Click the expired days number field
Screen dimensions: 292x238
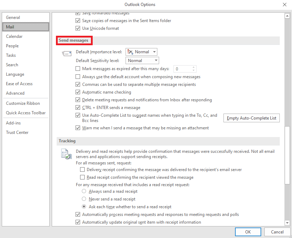tap(183, 69)
